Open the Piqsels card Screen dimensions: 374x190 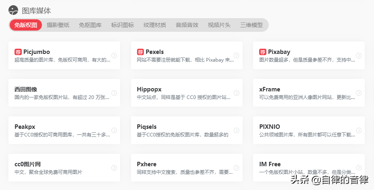[x=187, y=130]
